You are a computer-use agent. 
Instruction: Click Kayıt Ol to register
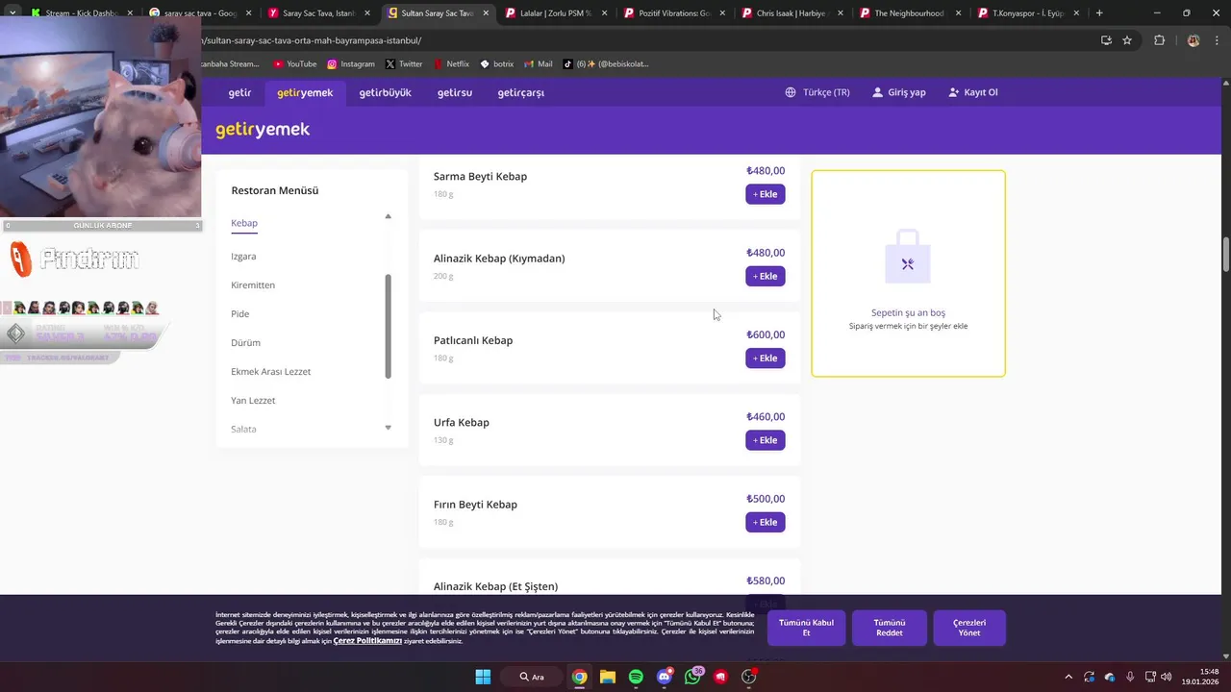click(973, 92)
